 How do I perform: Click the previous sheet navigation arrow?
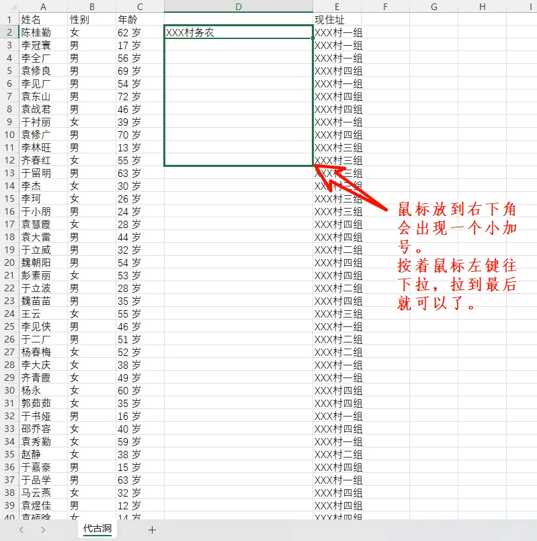(x=22, y=530)
